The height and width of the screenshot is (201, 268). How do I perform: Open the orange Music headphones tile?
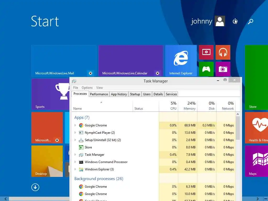pyautogui.click(x=223, y=52)
